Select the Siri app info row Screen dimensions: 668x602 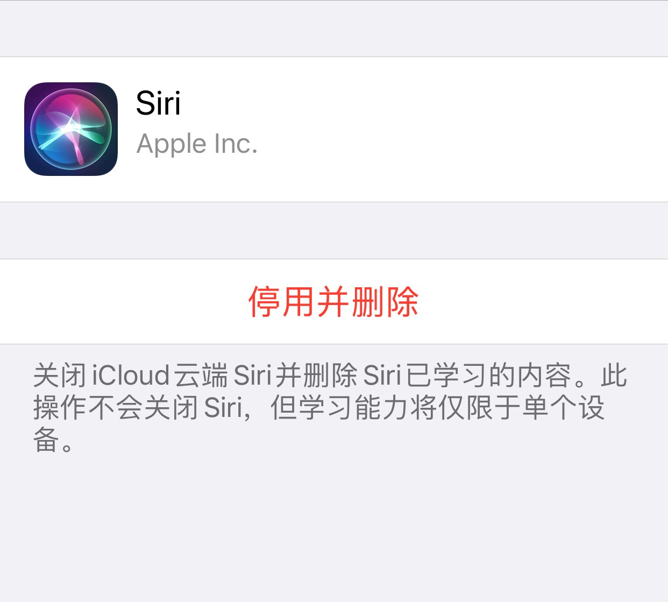(x=333, y=129)
